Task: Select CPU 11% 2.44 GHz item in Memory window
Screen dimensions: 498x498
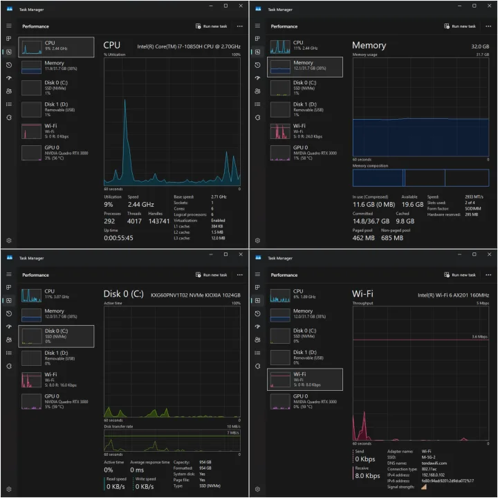Action: 305,46
